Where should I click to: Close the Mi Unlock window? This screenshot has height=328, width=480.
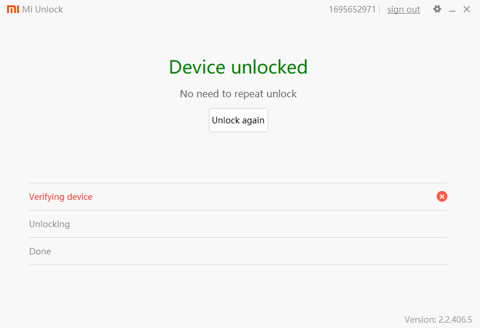point(466,9)
